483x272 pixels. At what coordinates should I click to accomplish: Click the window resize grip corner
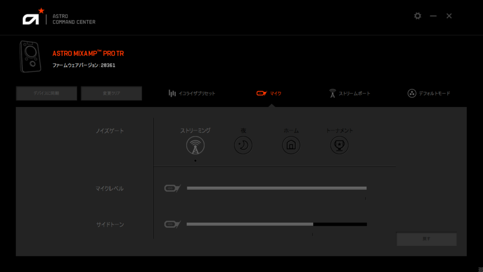tap(480, 269)
